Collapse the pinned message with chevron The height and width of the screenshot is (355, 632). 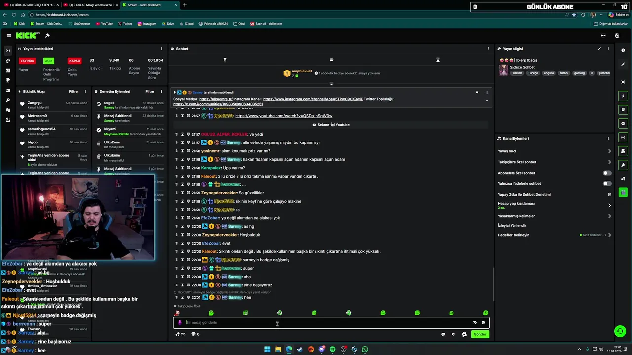point(487,100)
